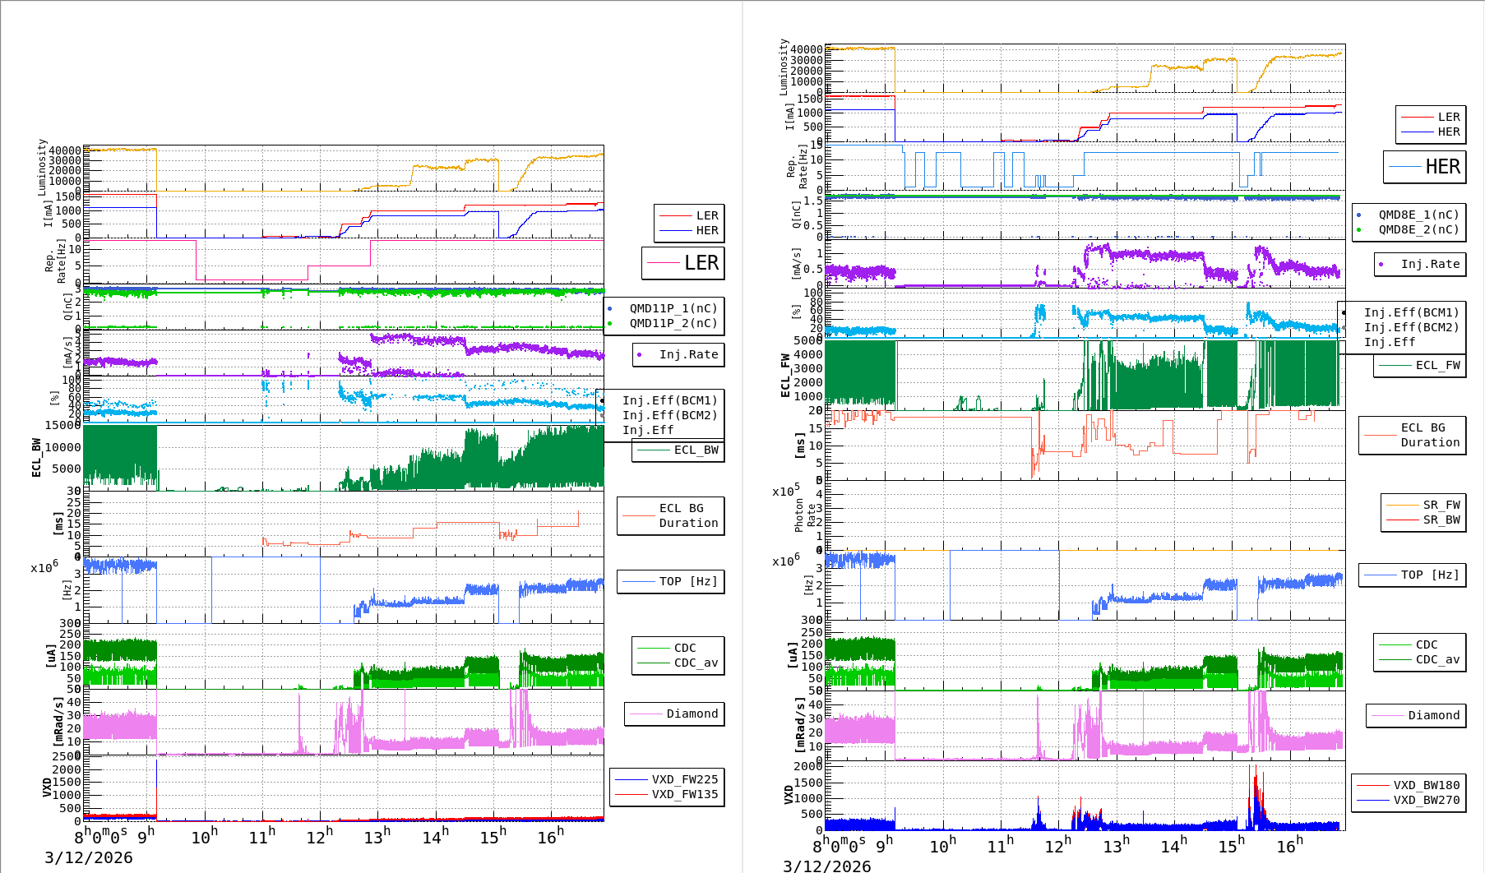Select the ECL_FW legend label
Screen dimensions: 1485x873
[1437, 365]
